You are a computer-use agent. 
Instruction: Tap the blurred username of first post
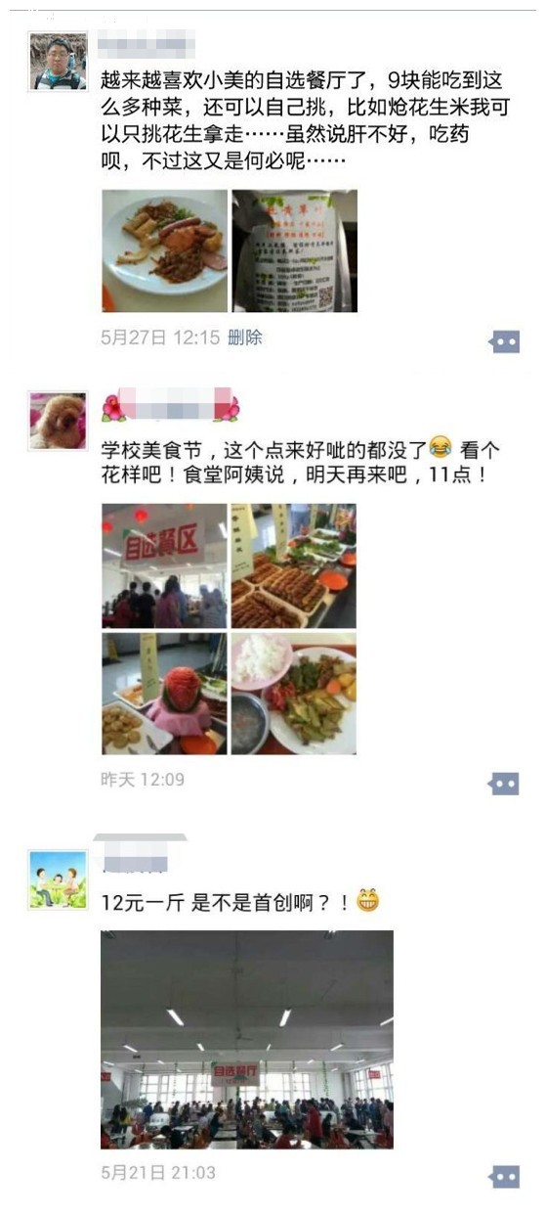point(148,43)
